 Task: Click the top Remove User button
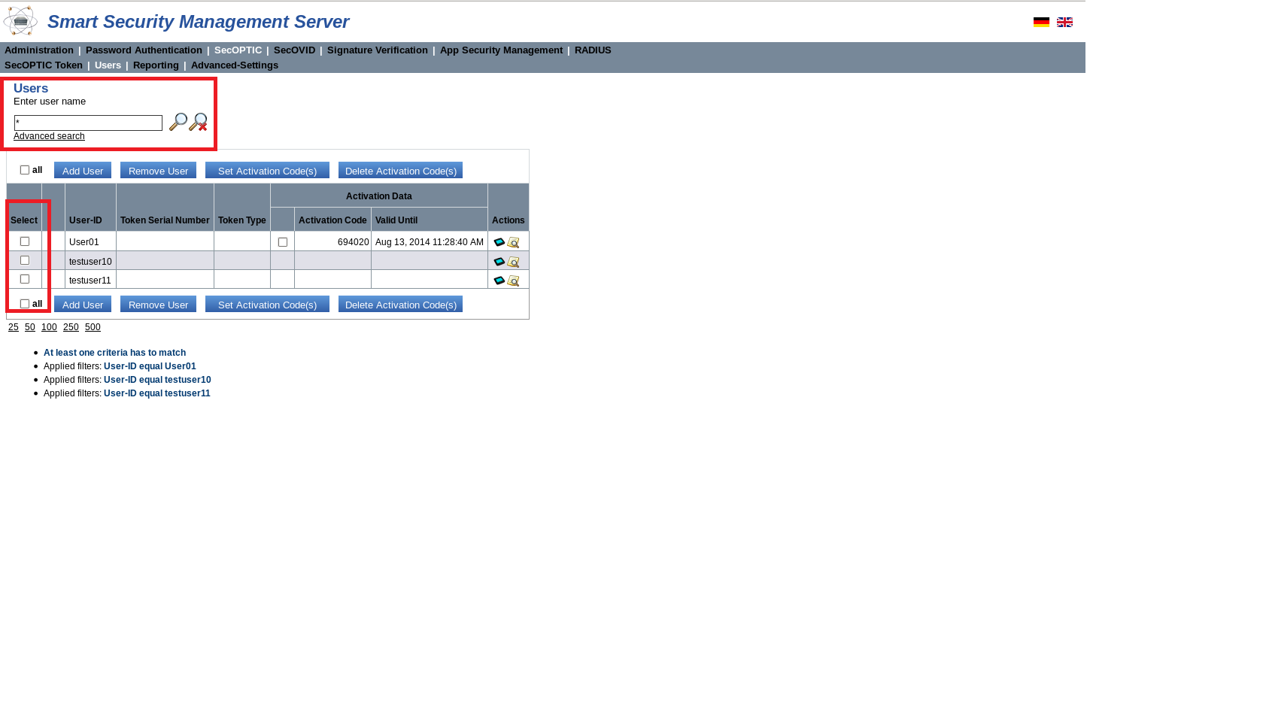coord(158,171)
